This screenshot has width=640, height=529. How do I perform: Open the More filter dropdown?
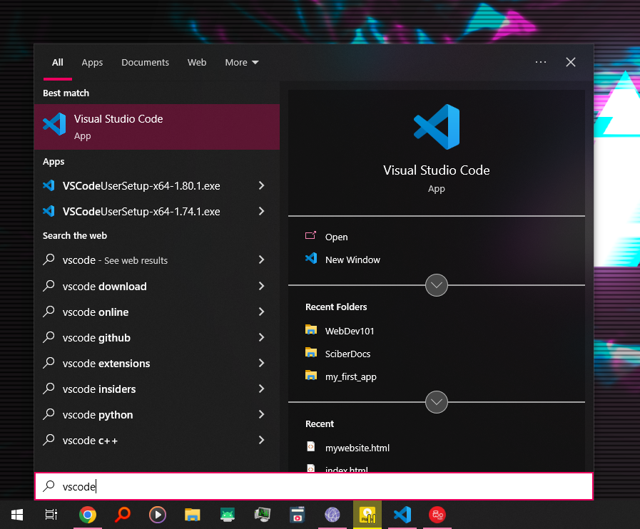coord(242,63)
